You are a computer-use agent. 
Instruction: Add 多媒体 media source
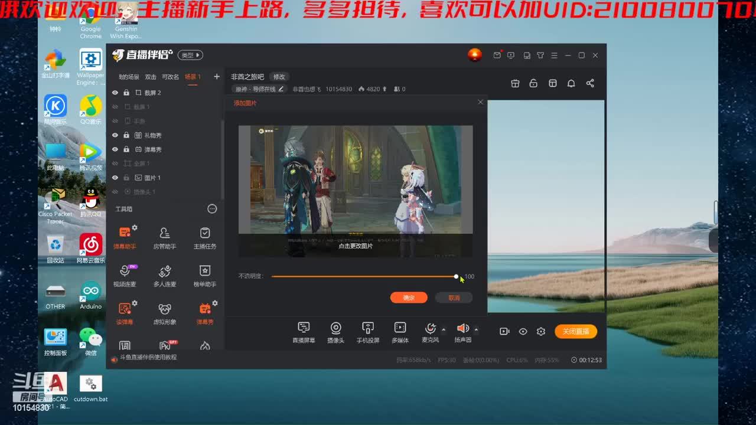[x=400, y=332]
